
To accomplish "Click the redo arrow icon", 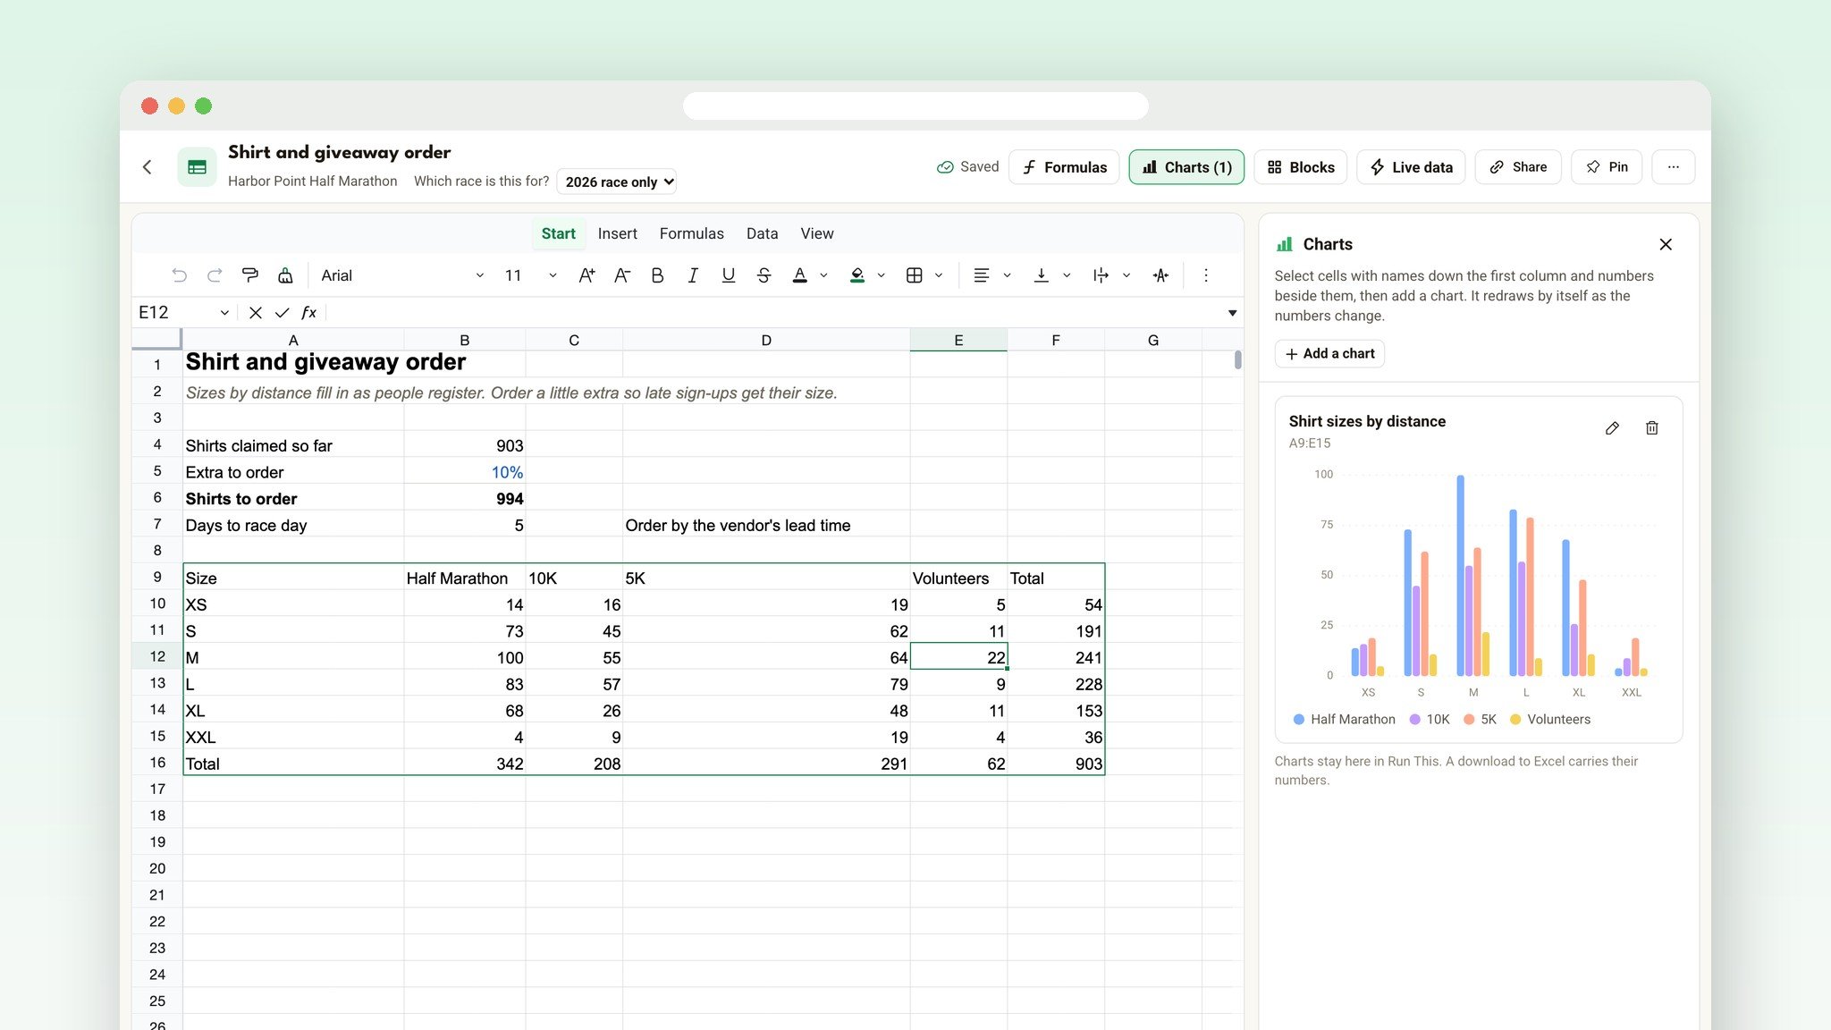I will [215, 275].
